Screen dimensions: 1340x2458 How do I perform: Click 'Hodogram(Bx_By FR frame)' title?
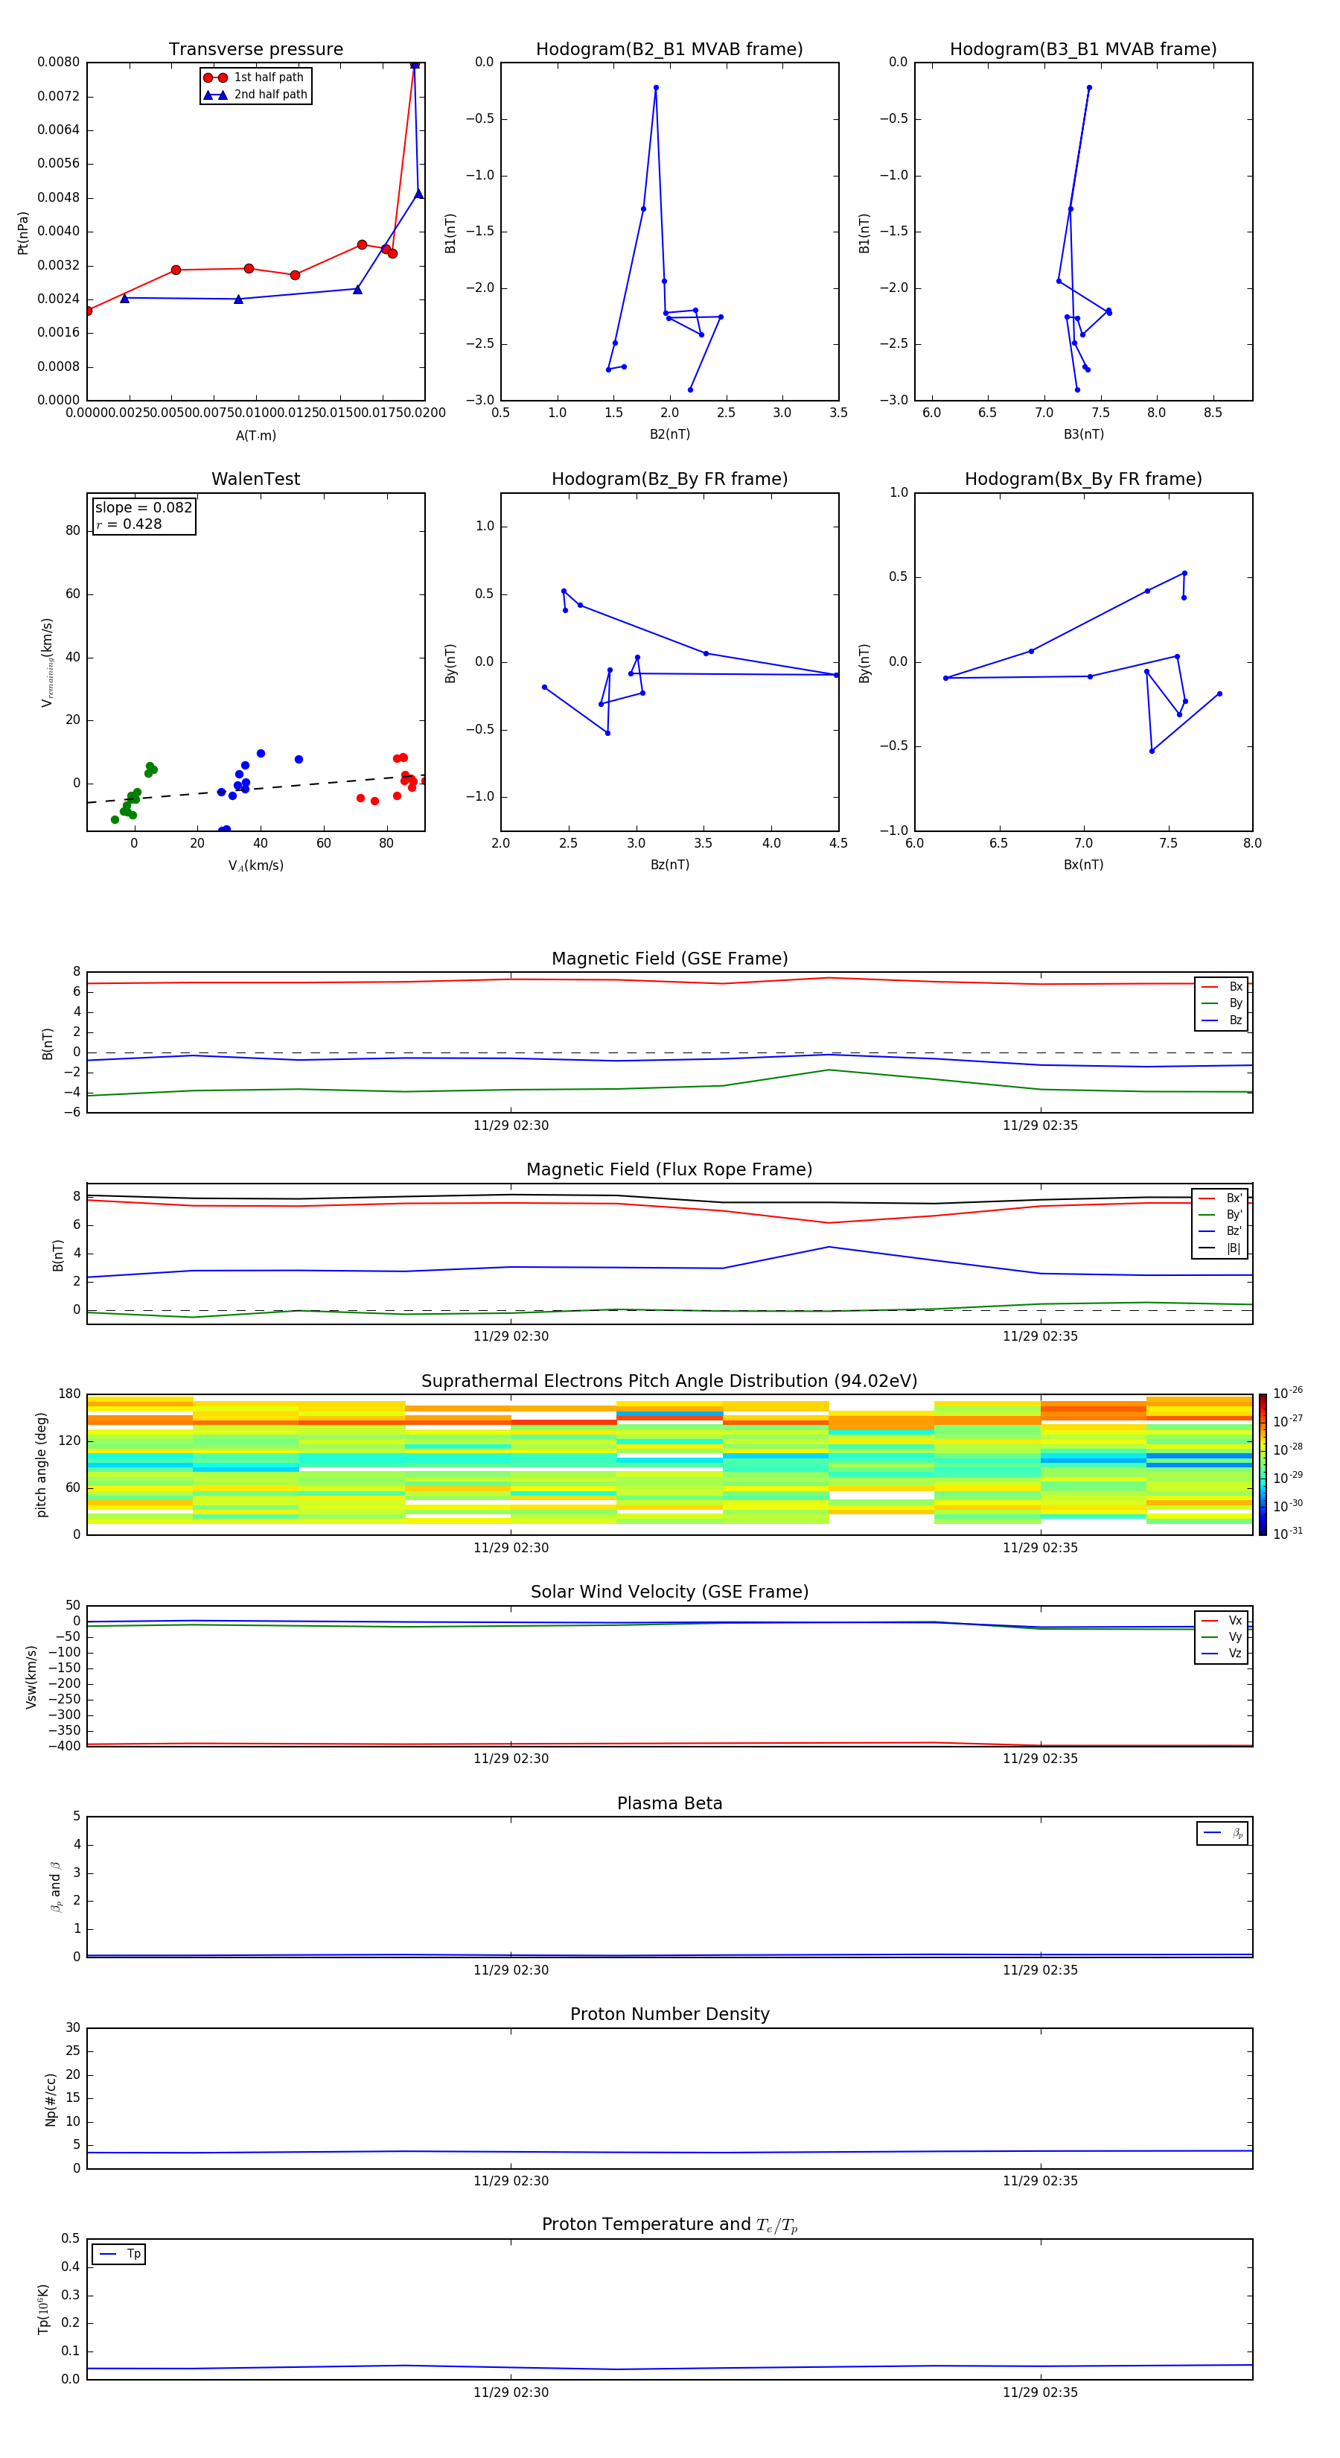tap(1083, 479)
